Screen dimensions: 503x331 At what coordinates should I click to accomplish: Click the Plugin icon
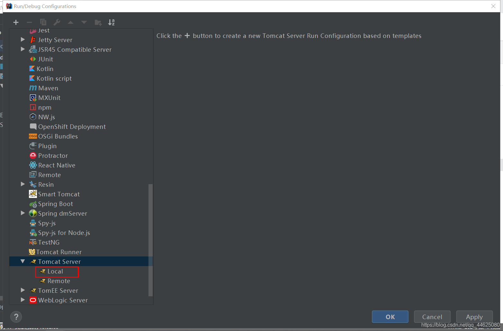click(x=33, y=146)
